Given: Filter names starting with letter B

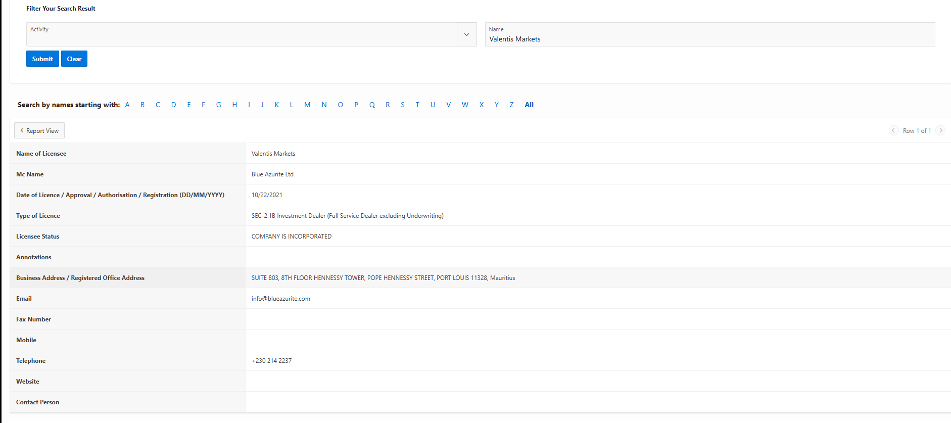Looking at the screenshot, I should coord(142,105).
